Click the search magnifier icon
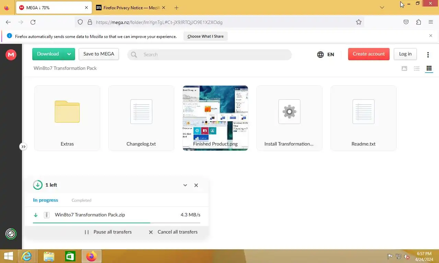 (134, 54)
